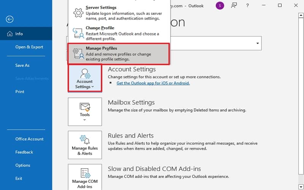304x190 pixels.
Task: Expand the account selector dropdown arrow
Action: coord(258,43)
